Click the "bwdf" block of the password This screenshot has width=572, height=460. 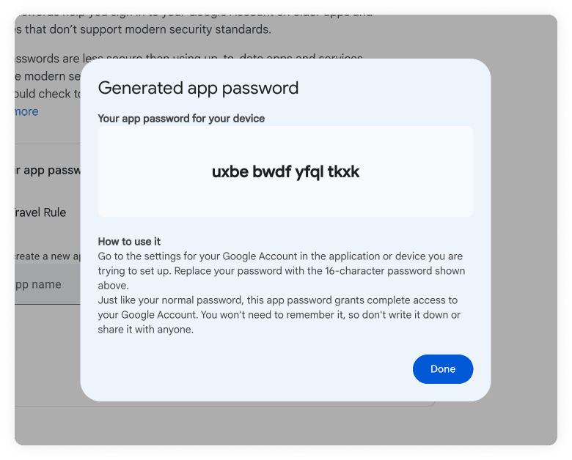pyautogui.click(x=271, y=172)
